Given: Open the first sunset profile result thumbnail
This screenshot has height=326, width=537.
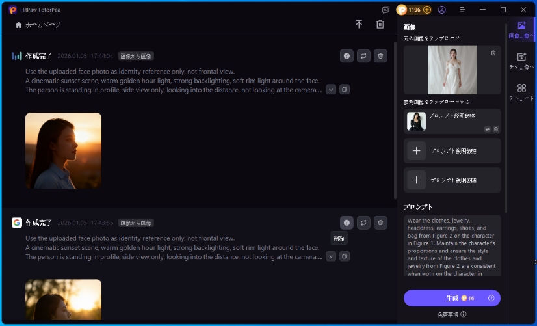Looking at the screenshot, I should pos(63,150).
